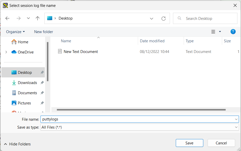This screenshot has height=151, width=241.
Task: Click the New folder button
Action: (44, 32)
